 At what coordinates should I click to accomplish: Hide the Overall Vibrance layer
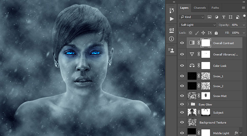182,54
